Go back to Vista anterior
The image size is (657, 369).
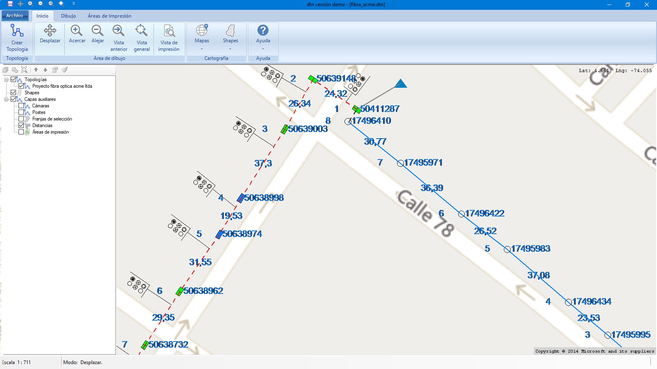click(119, 38)
